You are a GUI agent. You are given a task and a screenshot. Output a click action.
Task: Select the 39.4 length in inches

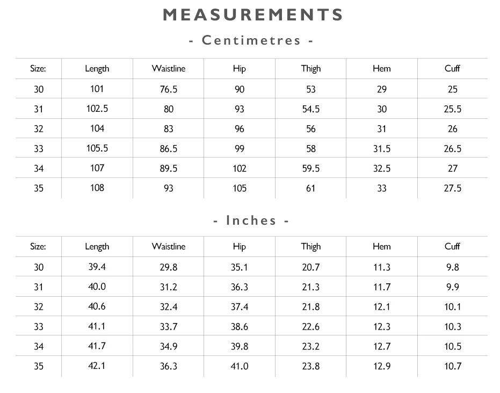[97, 267]
